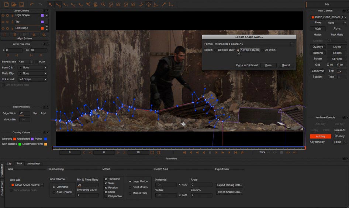The height and width of the screenshot is (208, 349).
Task: Open the Format dropdown in Export Shape Data
Action: [254, 44]
